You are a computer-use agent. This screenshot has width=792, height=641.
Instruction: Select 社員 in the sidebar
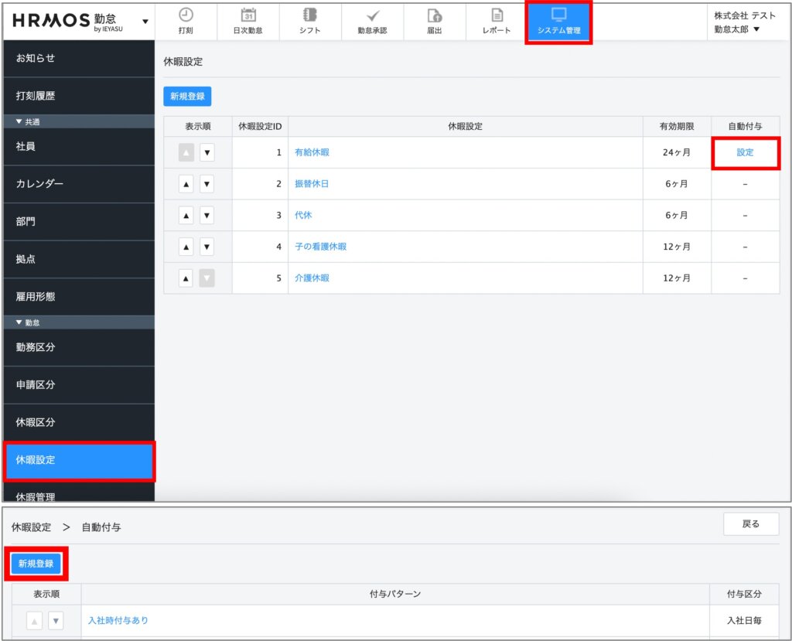pos(78,146)
